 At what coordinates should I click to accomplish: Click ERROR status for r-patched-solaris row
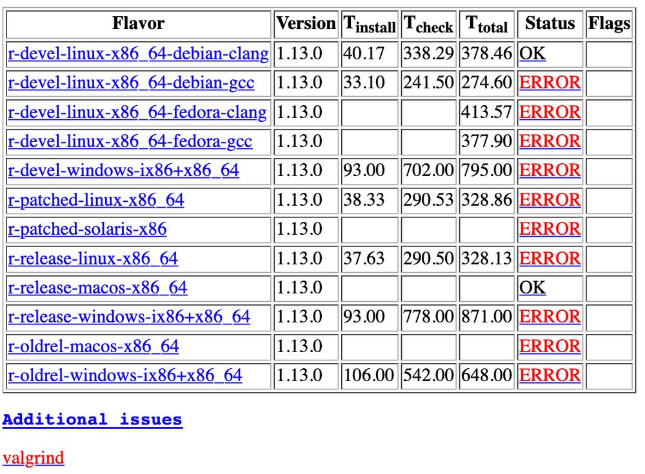point(550,229)
